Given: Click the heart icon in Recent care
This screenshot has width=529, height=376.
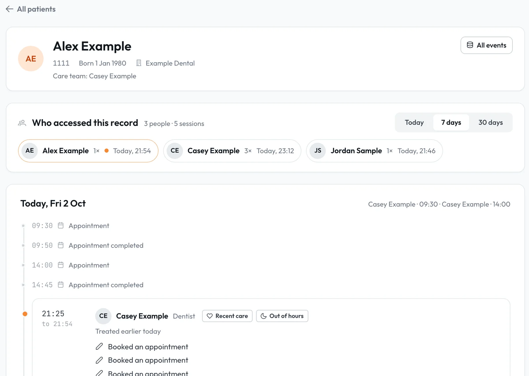Looking at the screenshot, I should coord(210,316).
